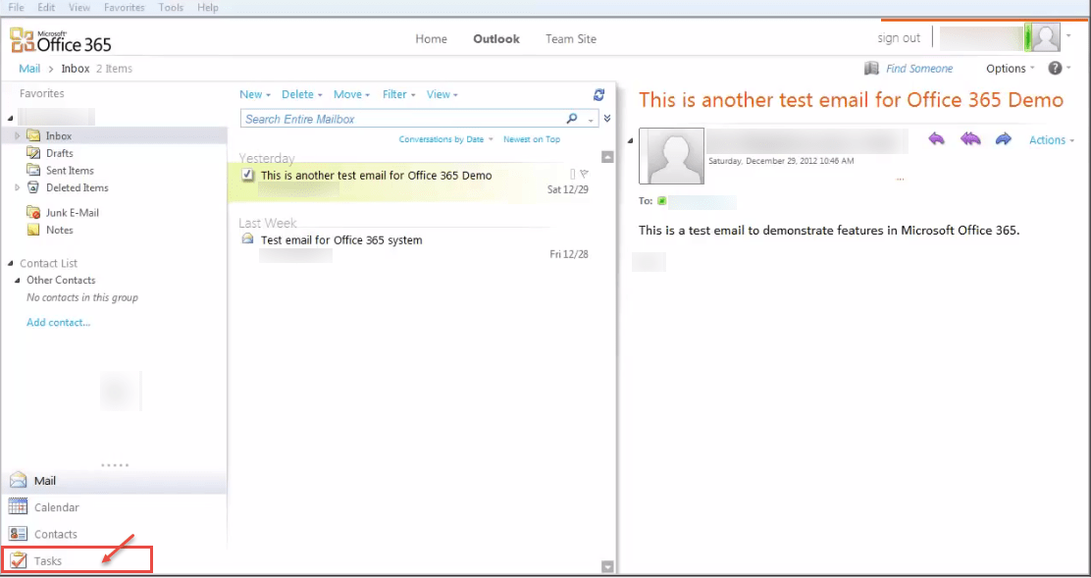
Task: Click the Deleted Items trash icon
Action: click(32, 187)
